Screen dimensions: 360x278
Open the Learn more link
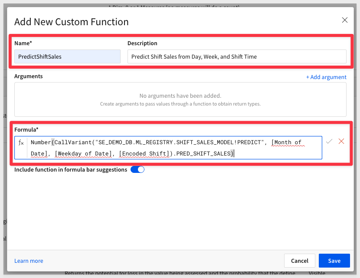[x=29, y=261]
